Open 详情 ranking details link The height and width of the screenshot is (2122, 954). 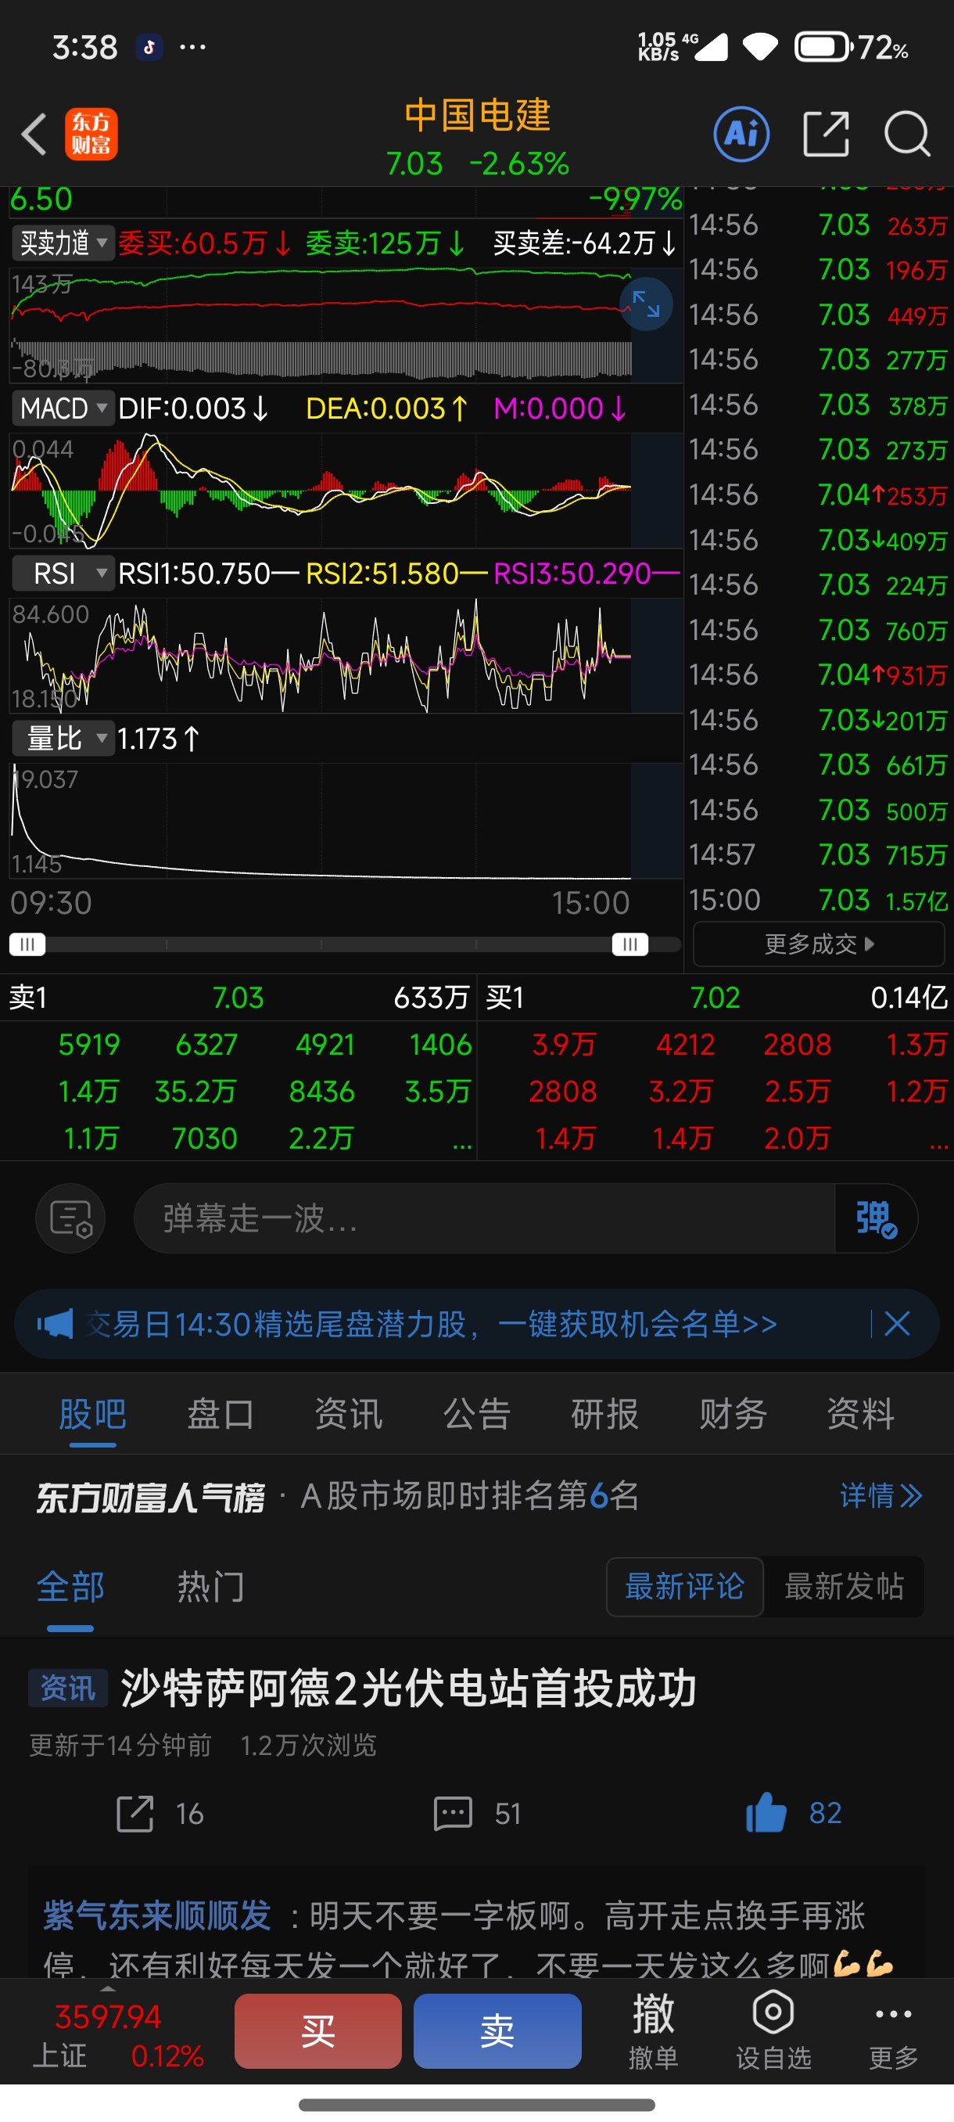[x=880, y=1495]
